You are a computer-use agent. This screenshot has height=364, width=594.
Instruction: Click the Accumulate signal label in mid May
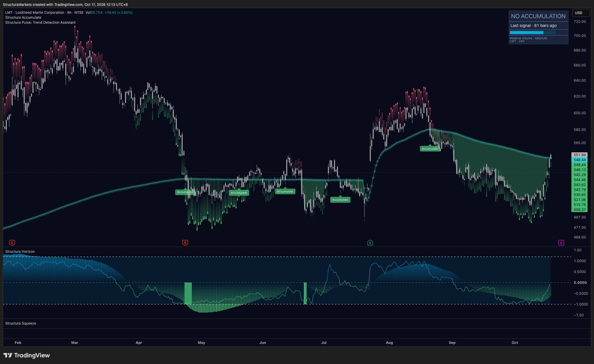[239, 193]
